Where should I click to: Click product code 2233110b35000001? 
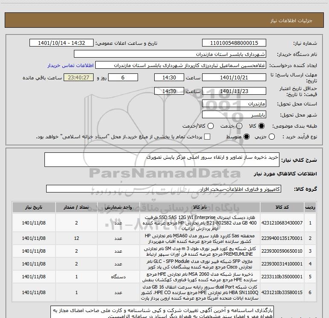[282, 277]
